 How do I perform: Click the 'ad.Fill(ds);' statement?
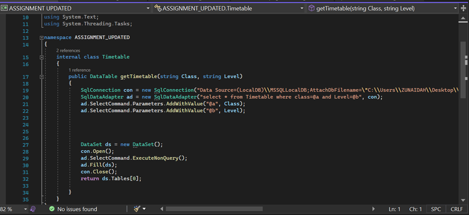pyautogui.click(x=99, y=165)
